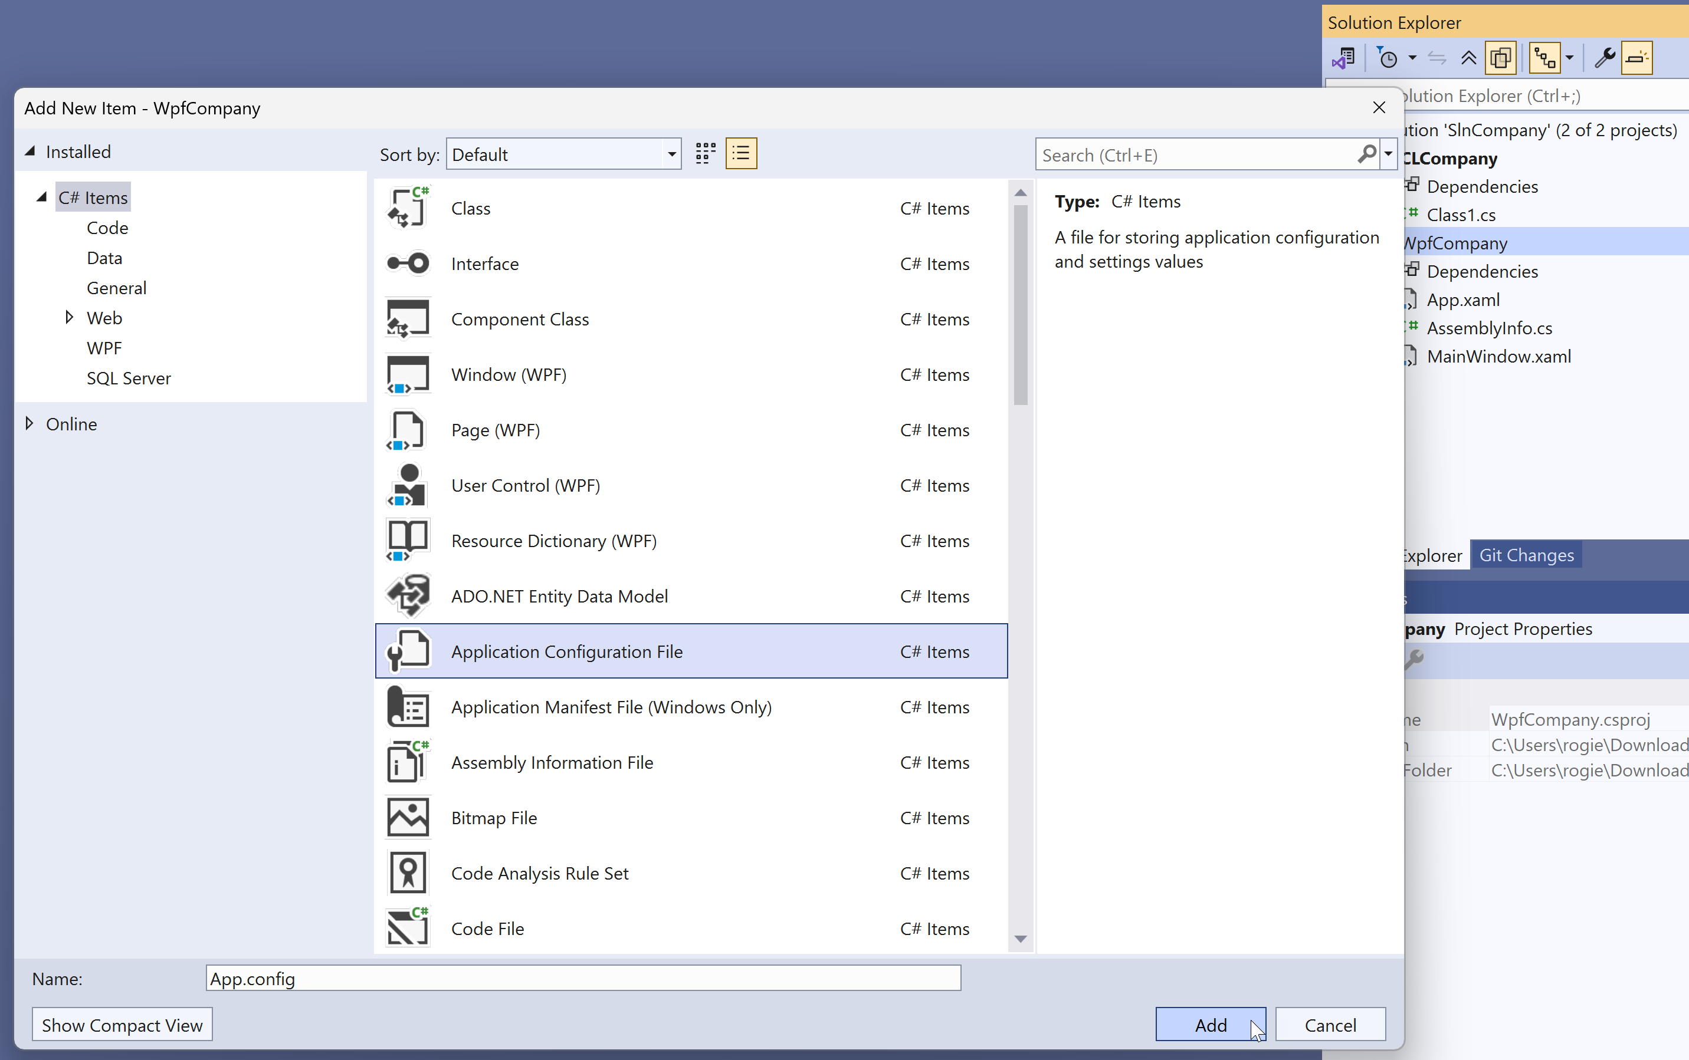Expand the Web category node
Viewport: 1689px width, 1060px height.
(69, 318)
